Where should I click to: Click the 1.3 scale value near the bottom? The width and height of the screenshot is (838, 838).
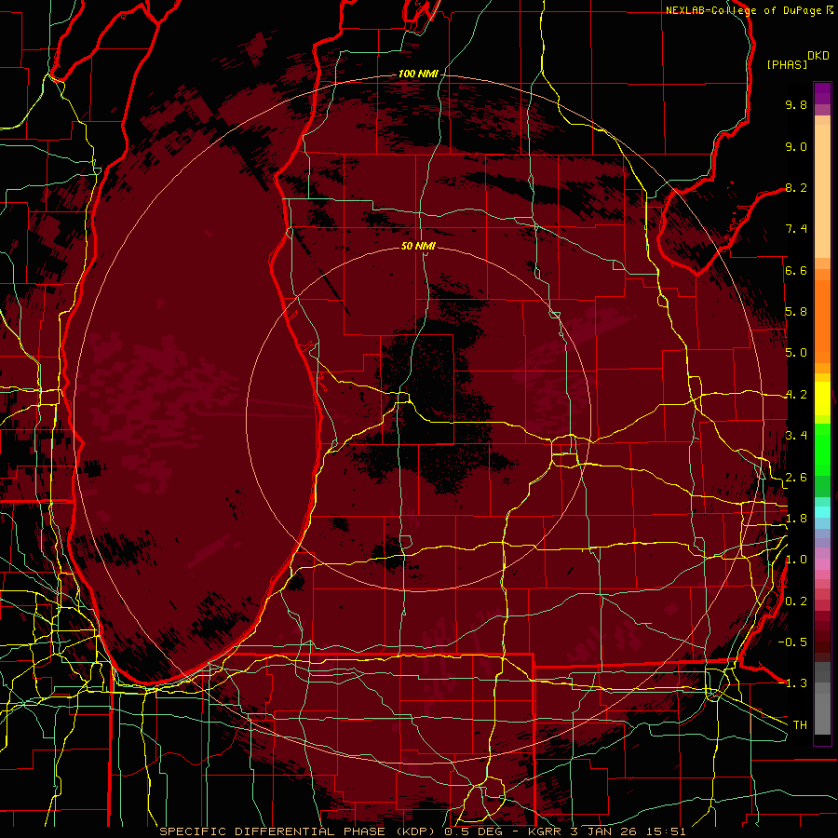pos(796,683)
